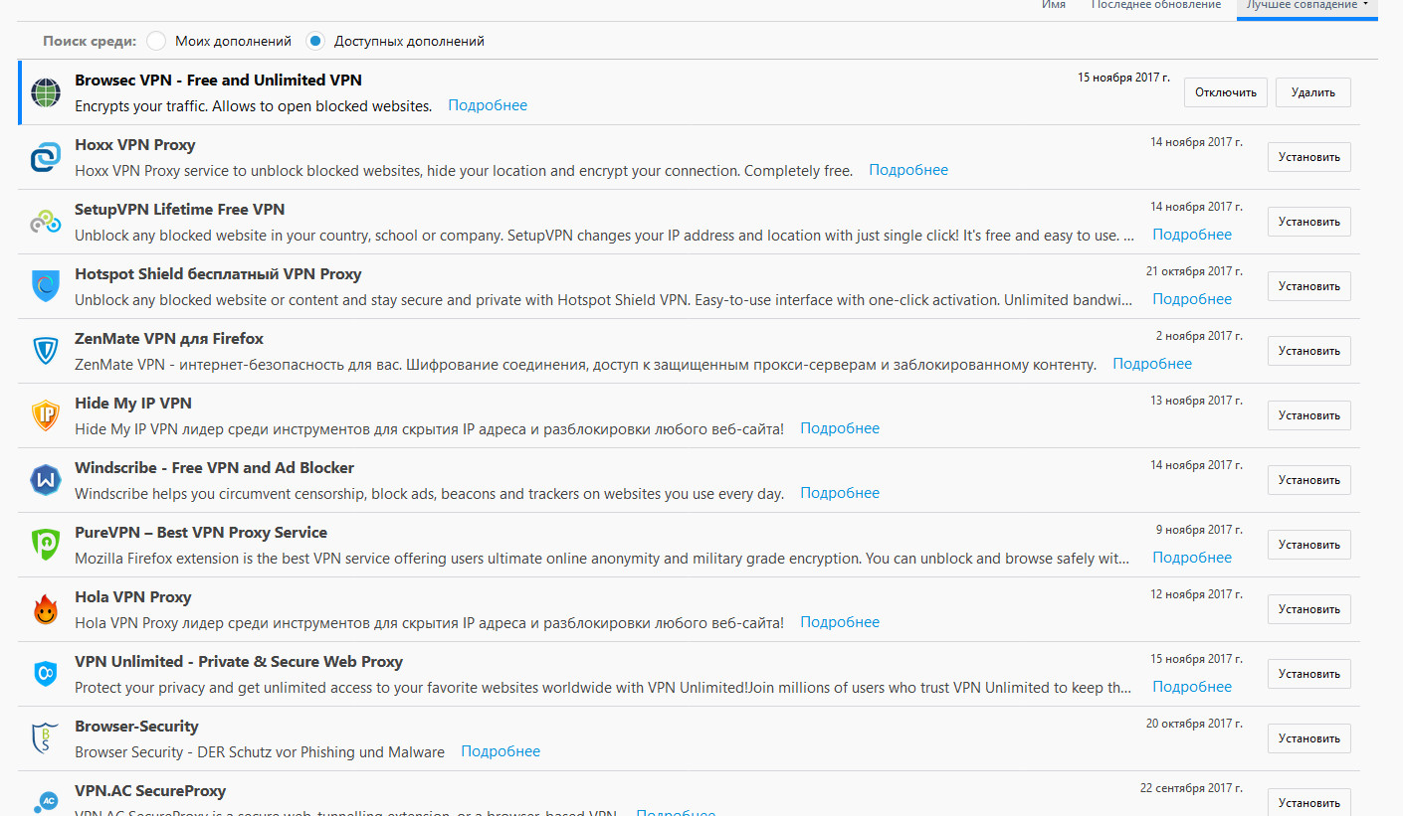This screenshot has height=816, width=1403.
Task: Click 'Отключить' for Browsec VPN
Action: (x=1226, y=92)
